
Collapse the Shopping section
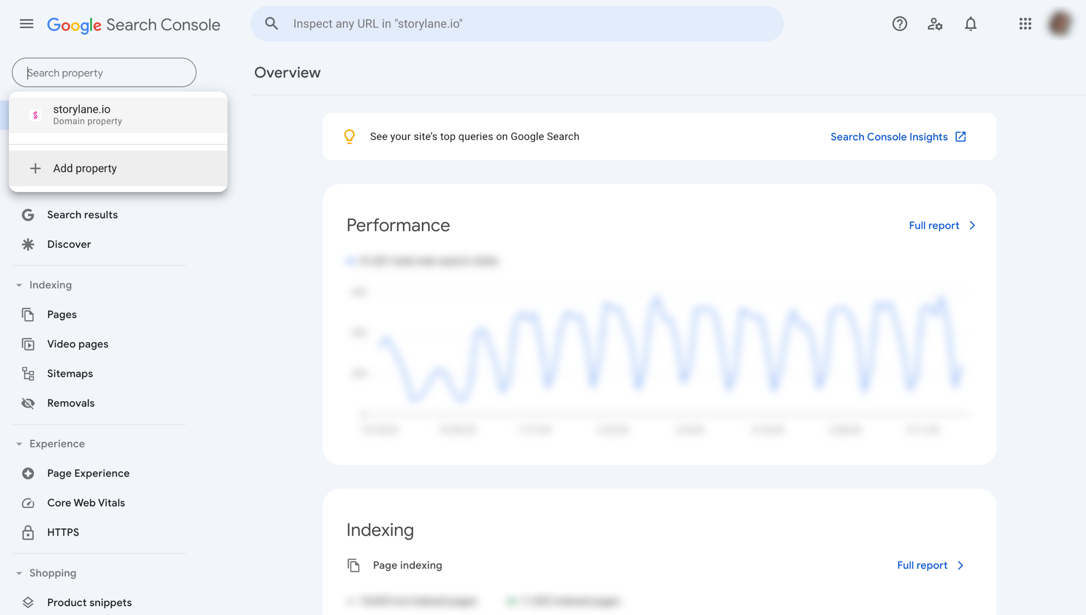click(x=19, y=573)
